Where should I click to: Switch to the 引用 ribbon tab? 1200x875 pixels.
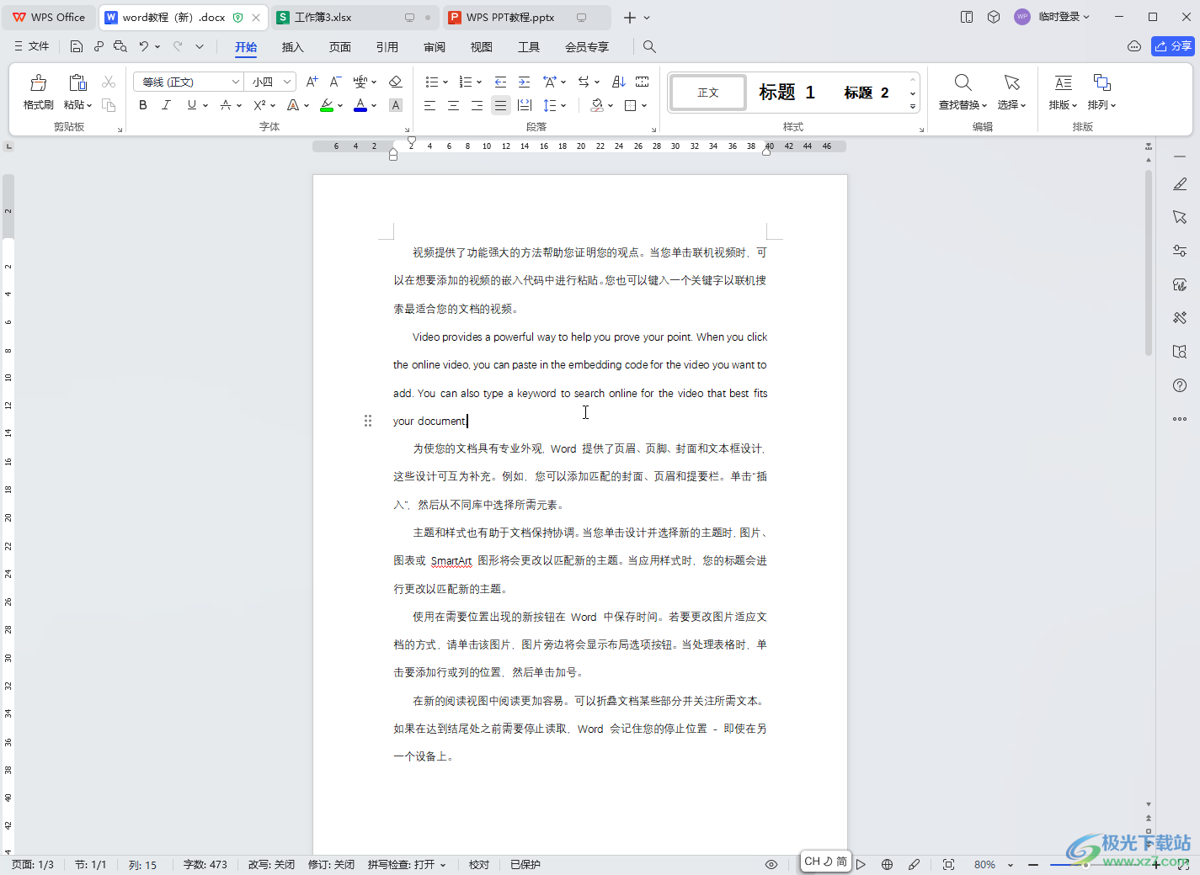[x=387, y=46]
